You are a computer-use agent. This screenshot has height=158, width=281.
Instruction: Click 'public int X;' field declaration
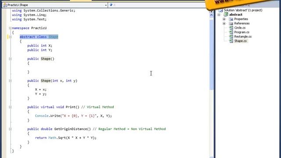40,46
